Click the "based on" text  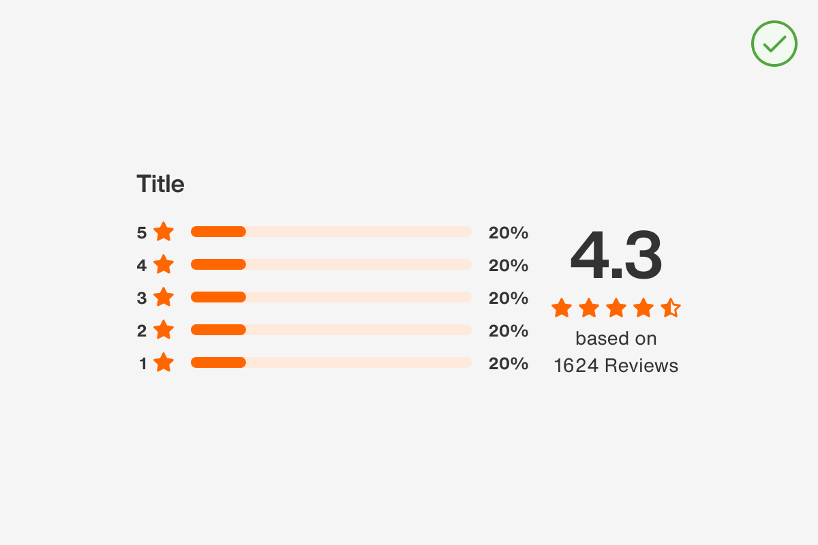pyautogui.click(x=616, y=339)
